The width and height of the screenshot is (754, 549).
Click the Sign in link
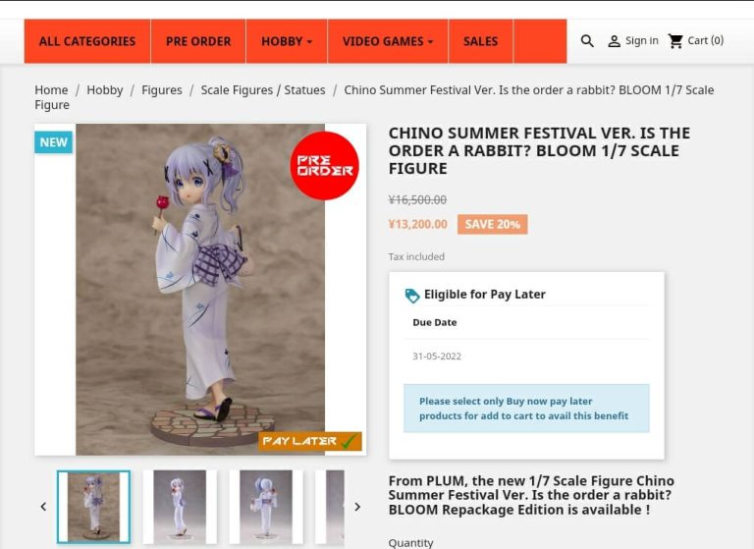click(641, 41)
